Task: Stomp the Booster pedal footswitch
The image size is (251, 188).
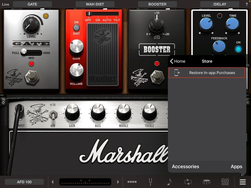Action: coord(157,77)
